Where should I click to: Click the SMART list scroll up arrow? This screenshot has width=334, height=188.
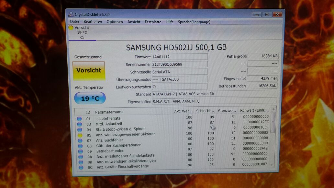273,109
